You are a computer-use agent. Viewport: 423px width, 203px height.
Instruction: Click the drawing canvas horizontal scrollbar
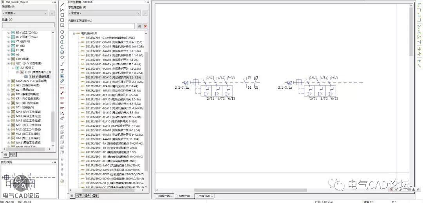tap(250, 190)
